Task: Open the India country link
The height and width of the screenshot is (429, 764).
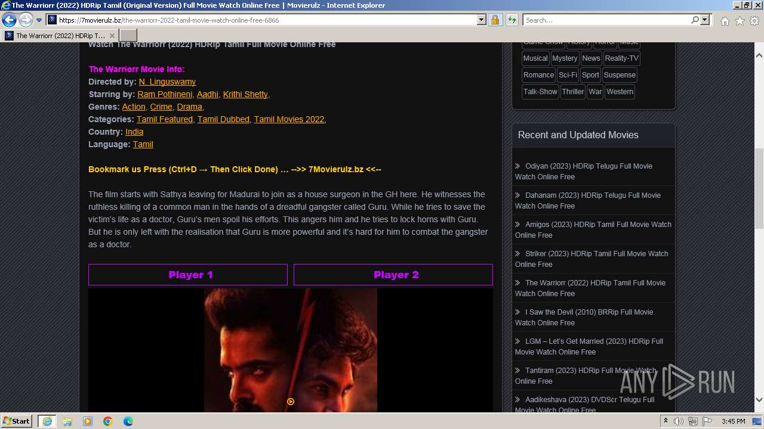Action: point(134,132)
